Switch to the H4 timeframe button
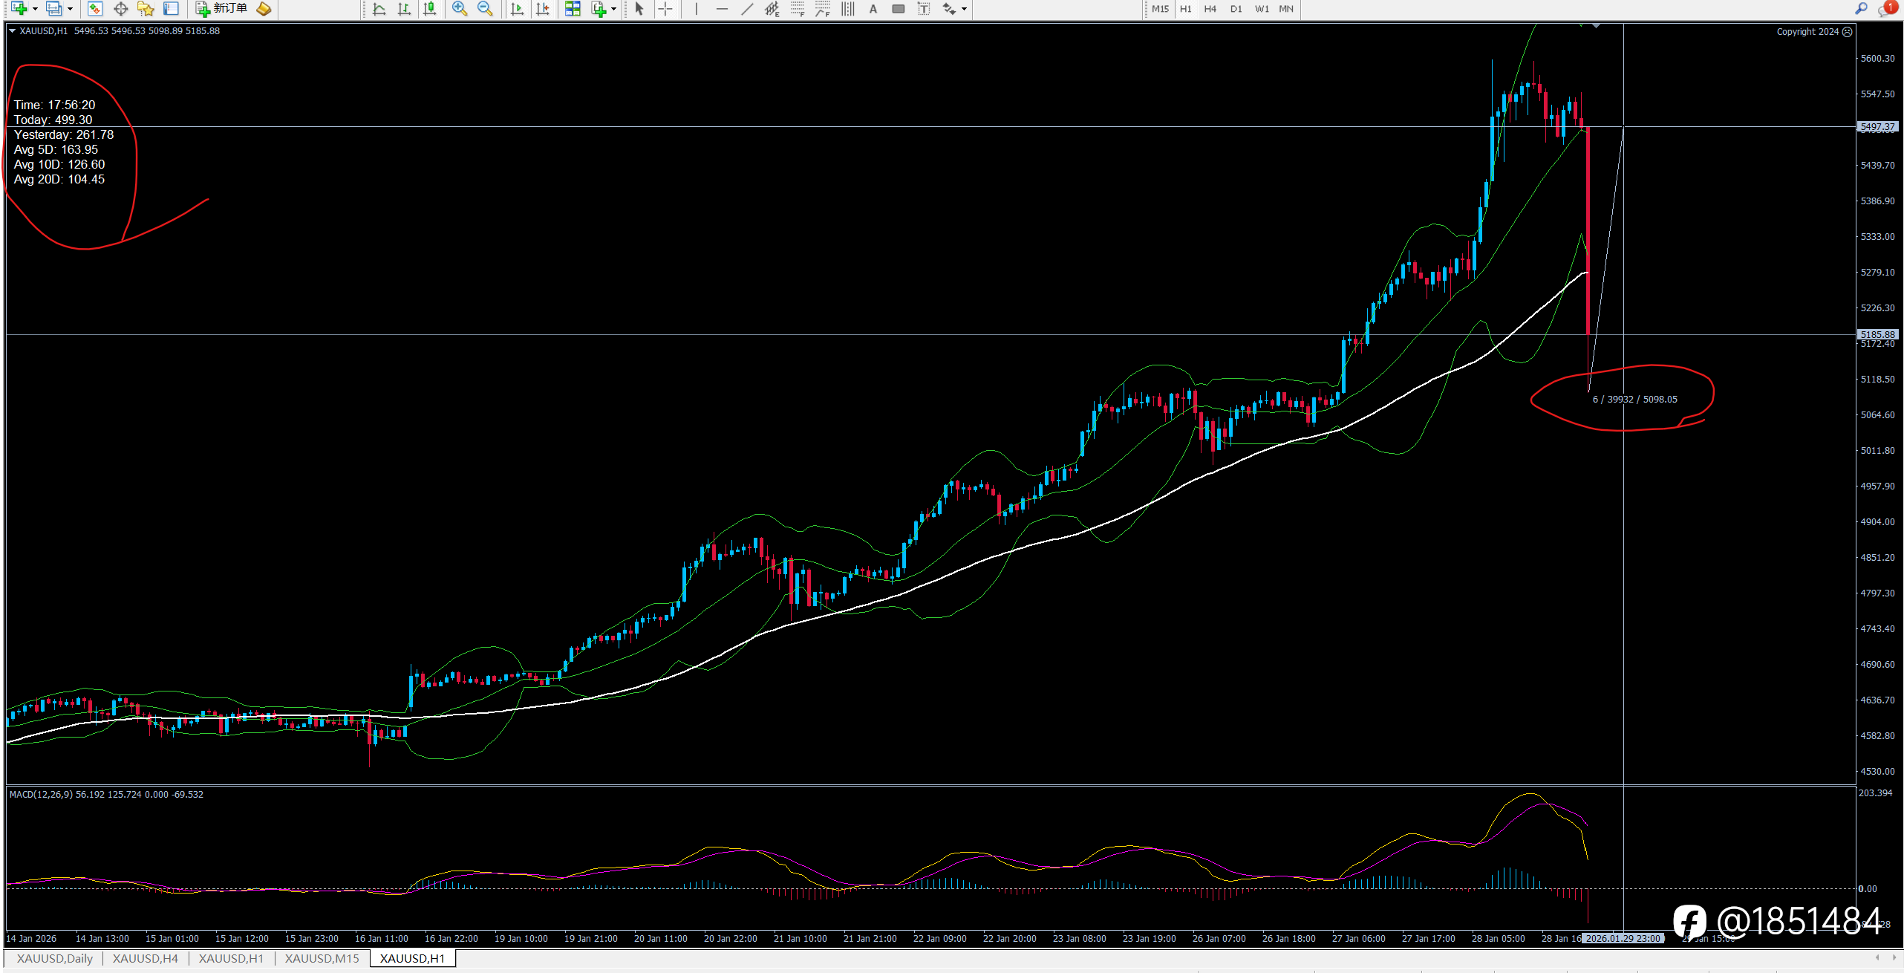1904x973 pixels. point(1210,9)
